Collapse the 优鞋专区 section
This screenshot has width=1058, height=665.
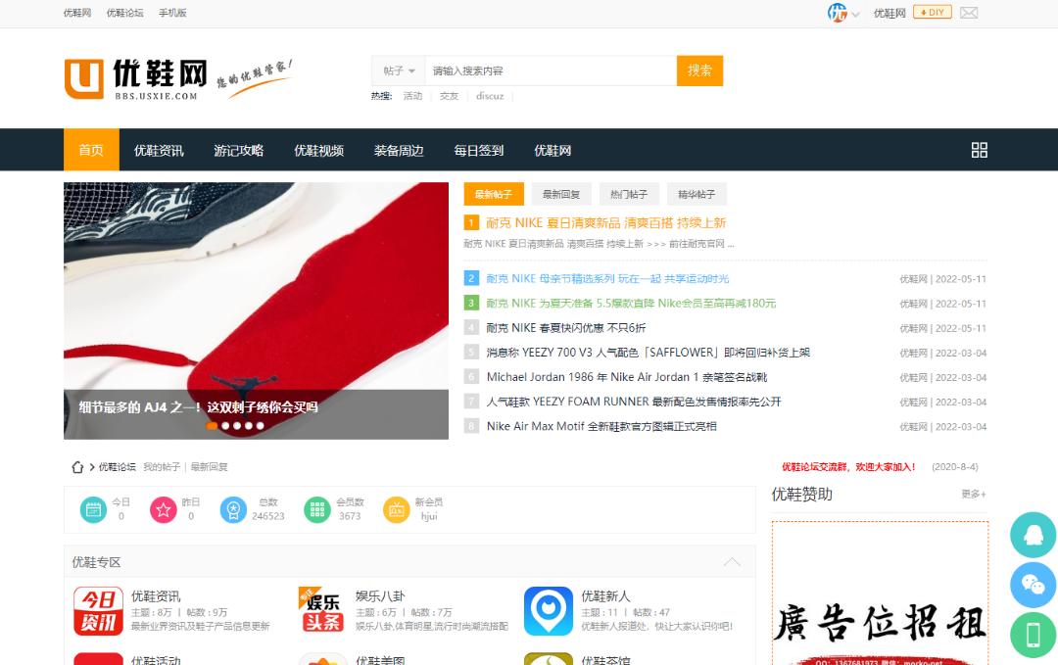tap(732, 562)
